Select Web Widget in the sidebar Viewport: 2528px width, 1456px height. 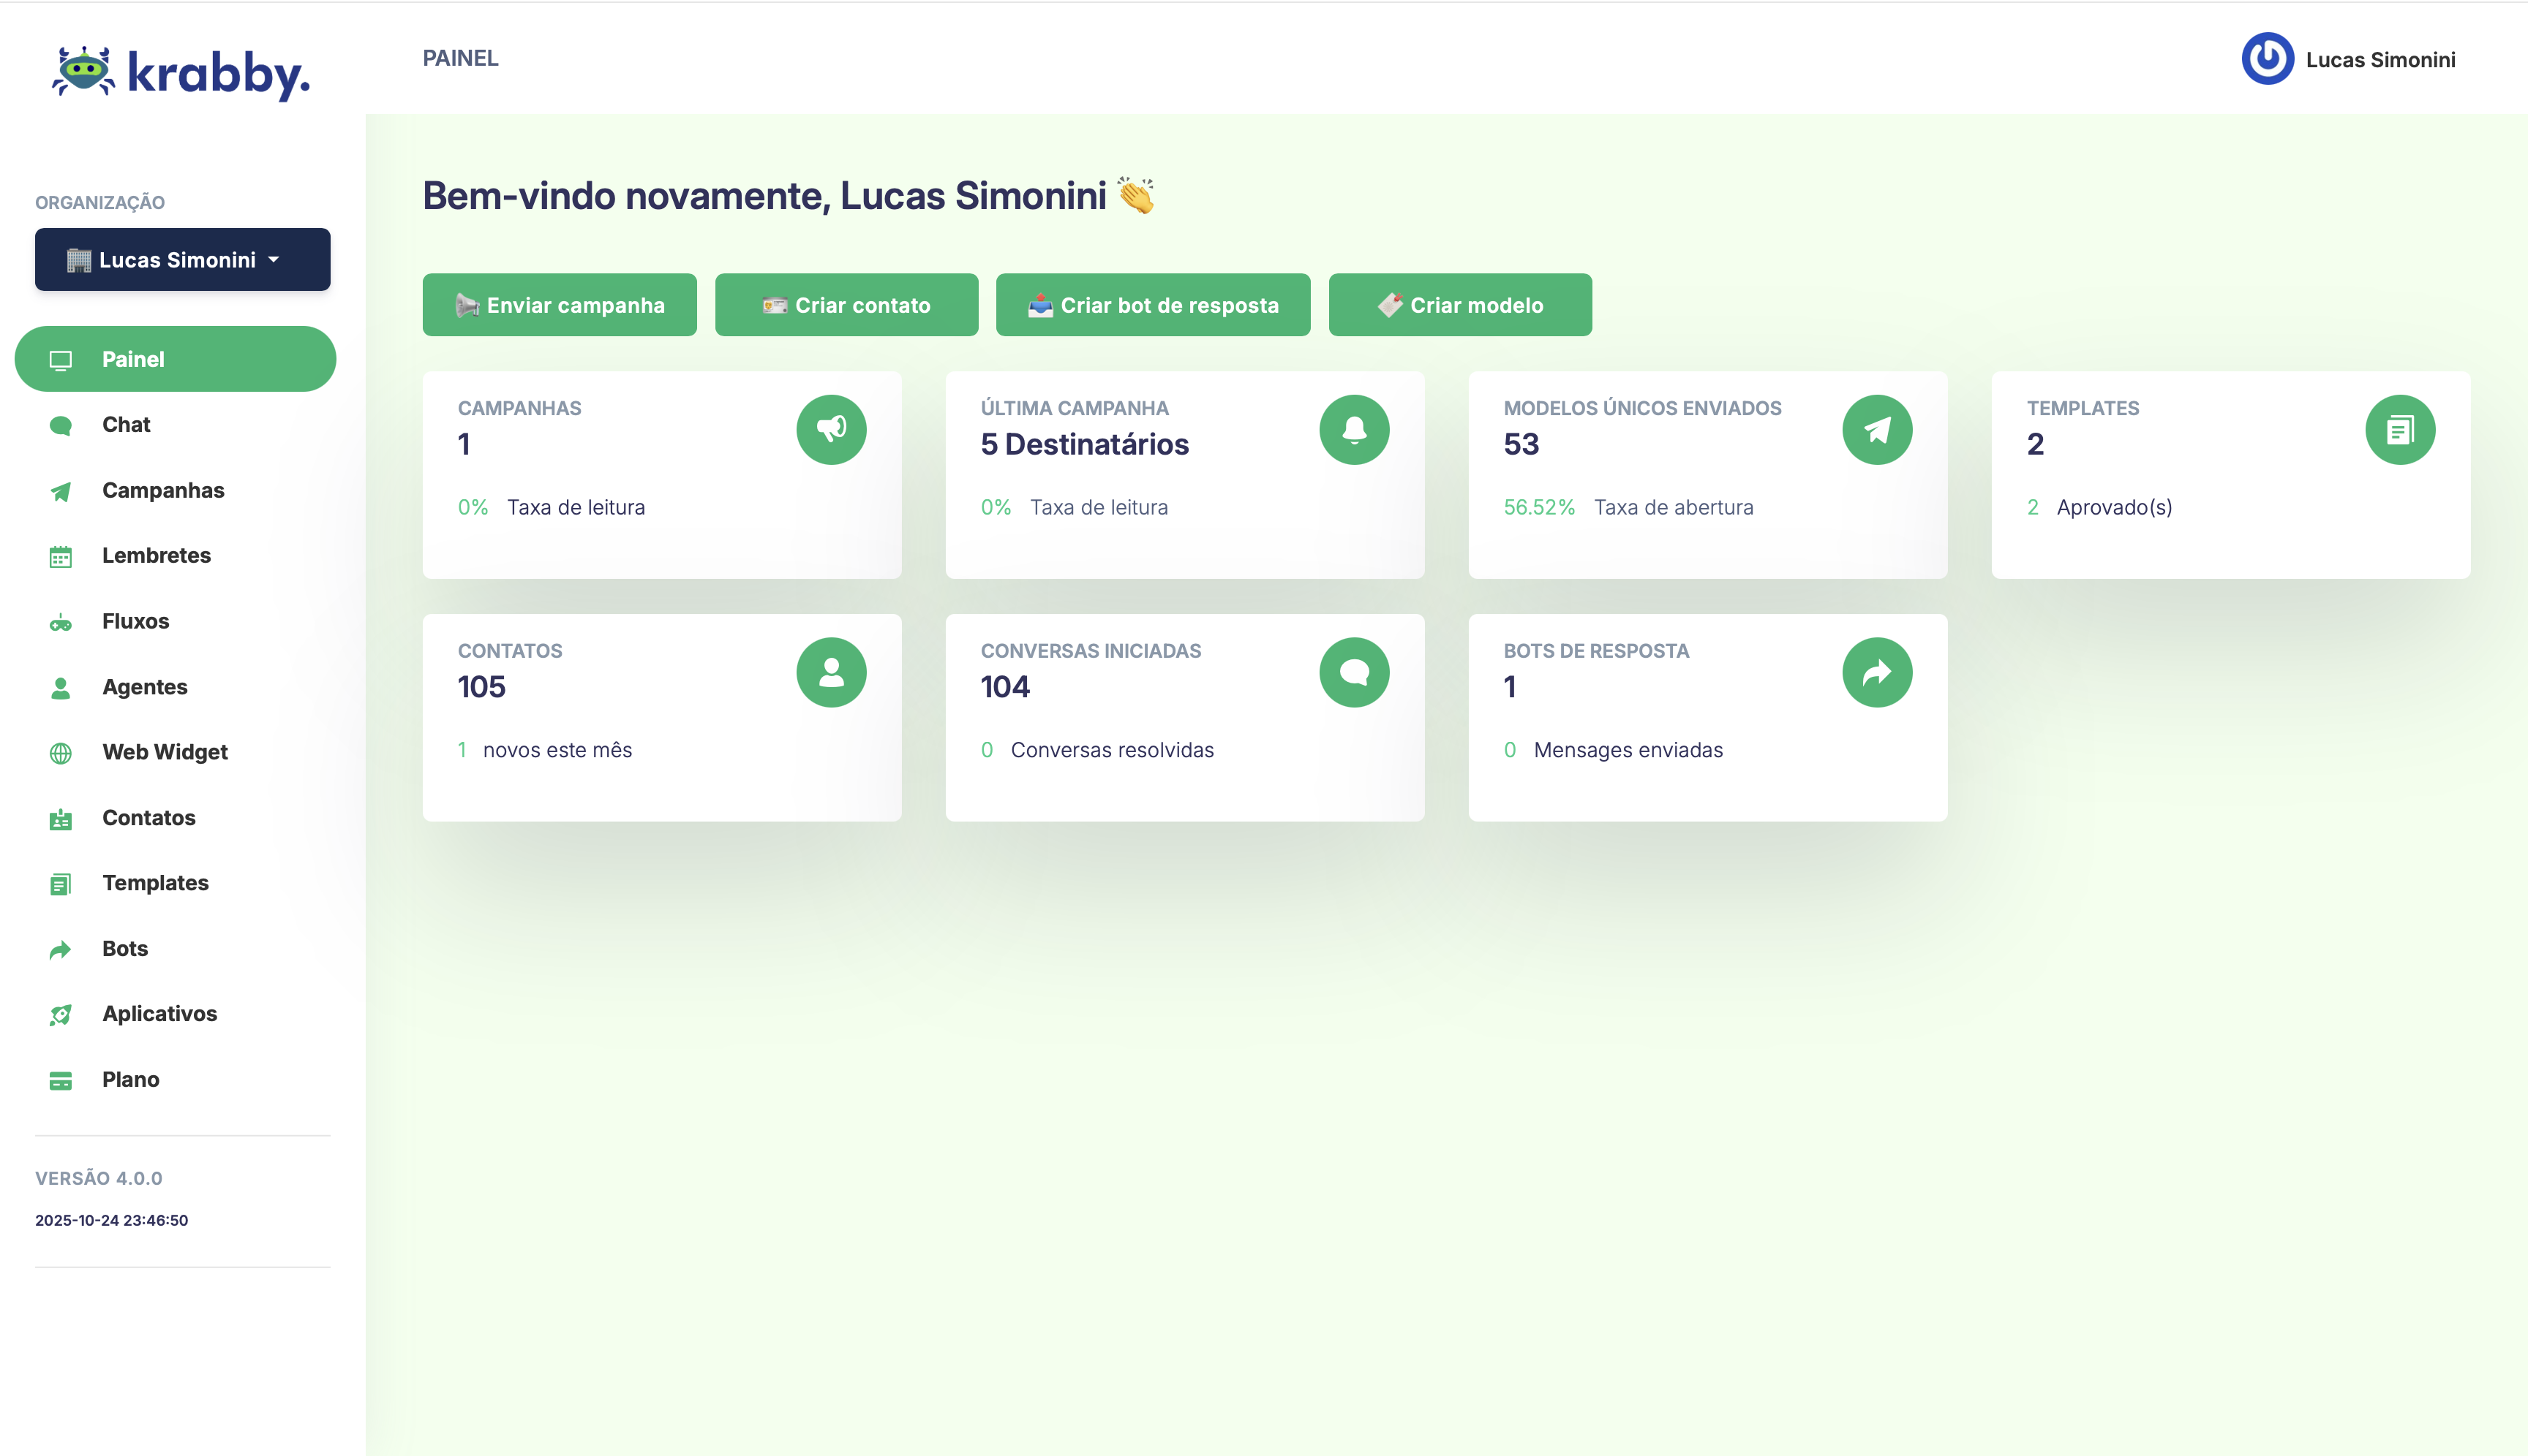pyautogui.click(x=165, y=752)
